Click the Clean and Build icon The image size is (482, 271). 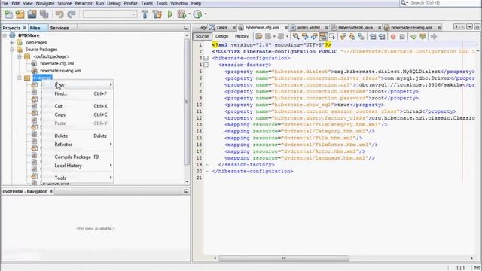(x=157, y=14)
